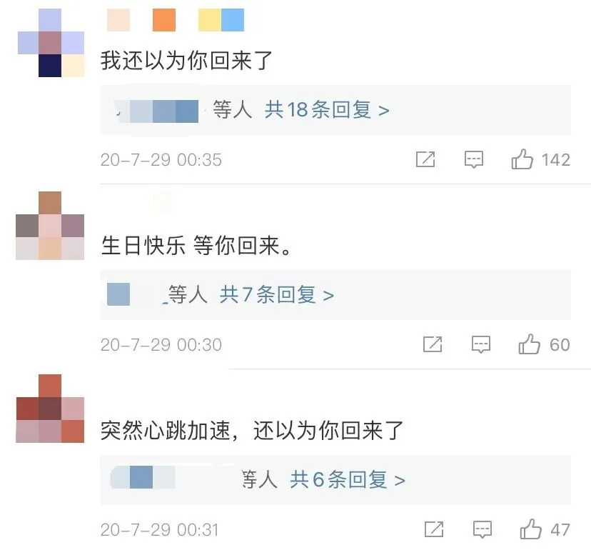Reply to the comment with 142 likes

click(474, 159)
